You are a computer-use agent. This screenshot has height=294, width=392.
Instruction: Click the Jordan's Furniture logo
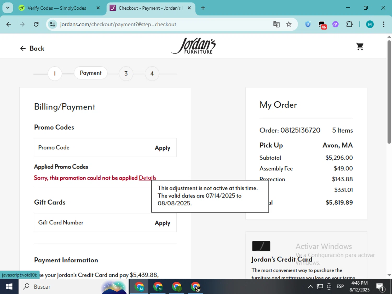point(194,46)
